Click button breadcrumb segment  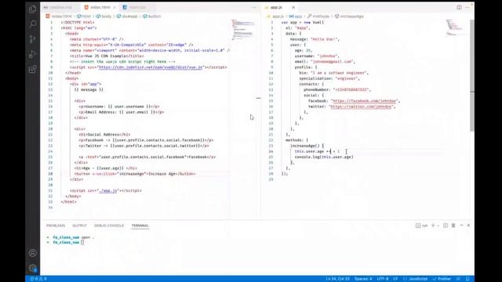tap(151, 16)
